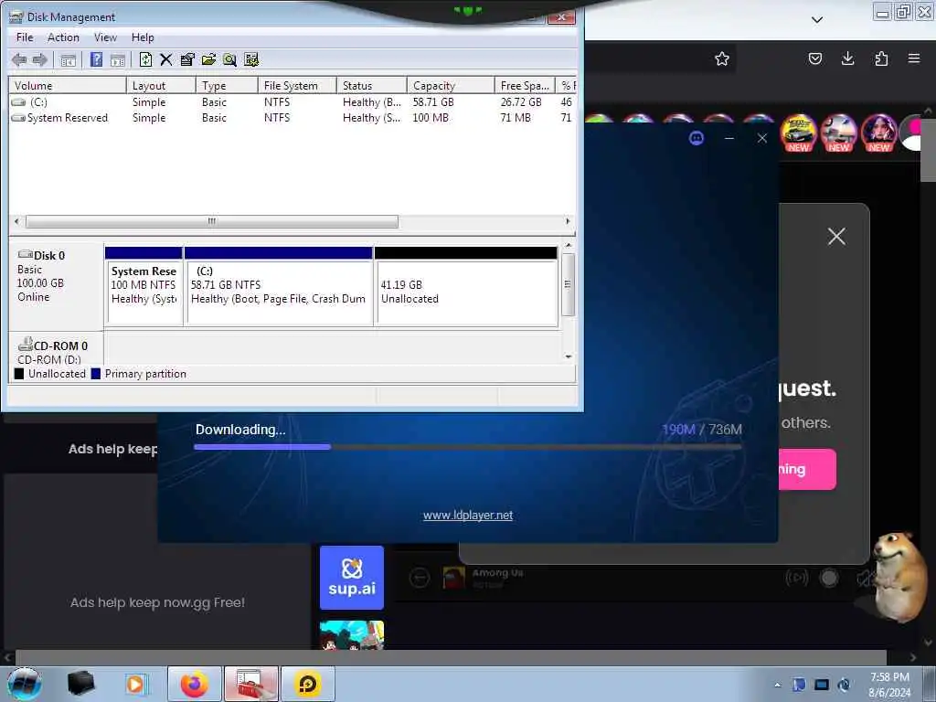The height and width of the screenshot is (702, 936).
Task: Click the horizontal scrollbar in the volume list
Action: point(212,221)
